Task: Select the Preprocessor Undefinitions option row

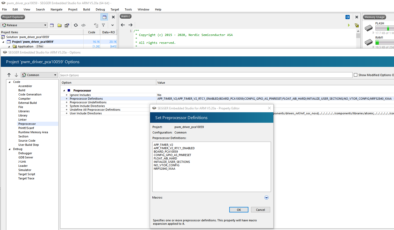Action: tap(88, 102)
